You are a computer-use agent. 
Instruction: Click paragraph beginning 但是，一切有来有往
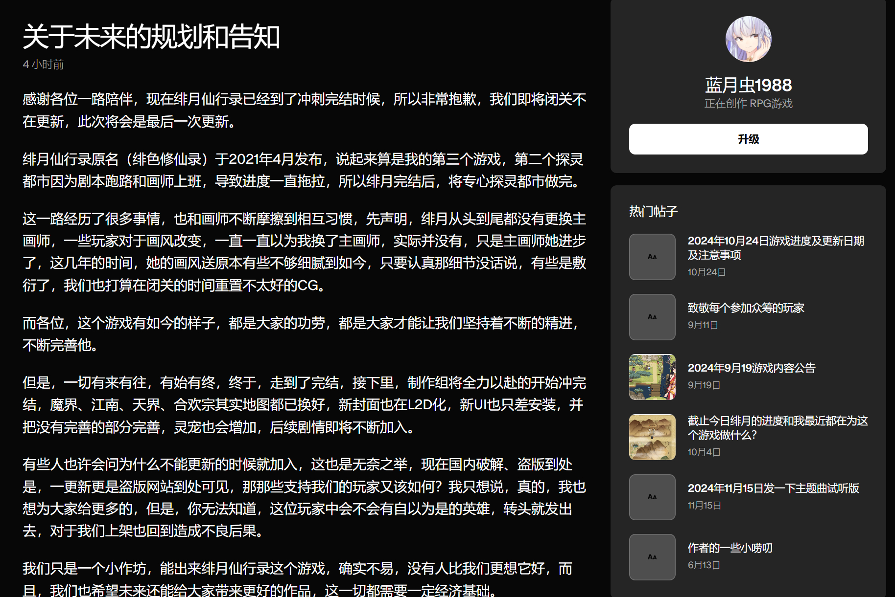click(x=305, y=405)
